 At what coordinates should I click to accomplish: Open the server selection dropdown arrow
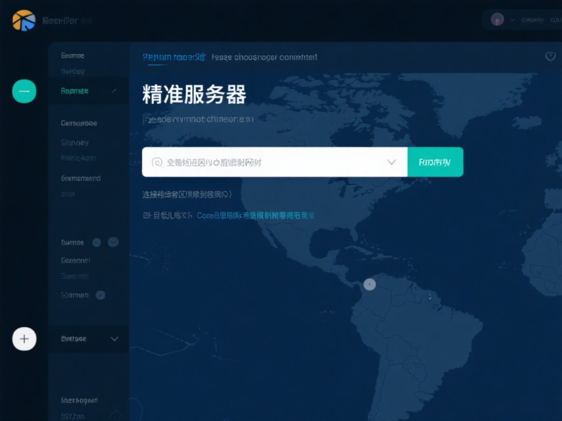(391, 162)
